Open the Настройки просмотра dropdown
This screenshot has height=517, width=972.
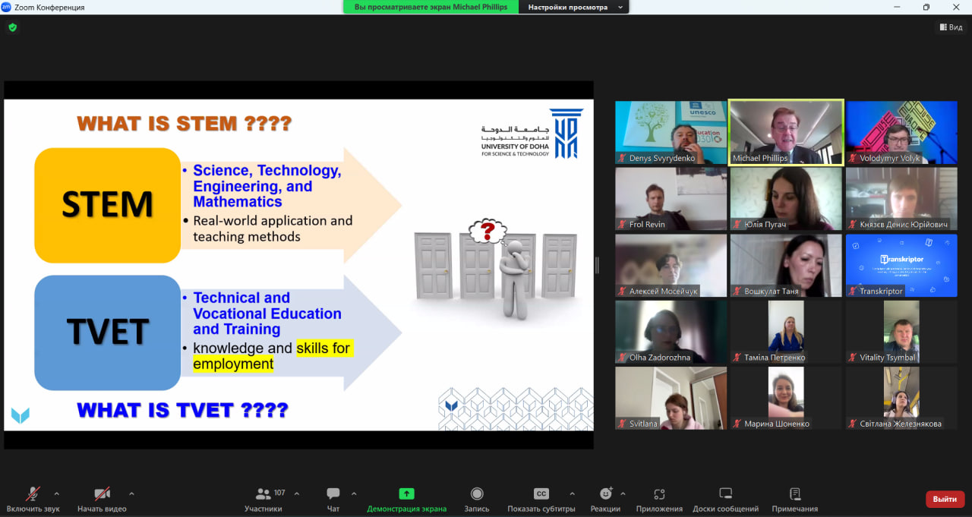coord(574,7)
